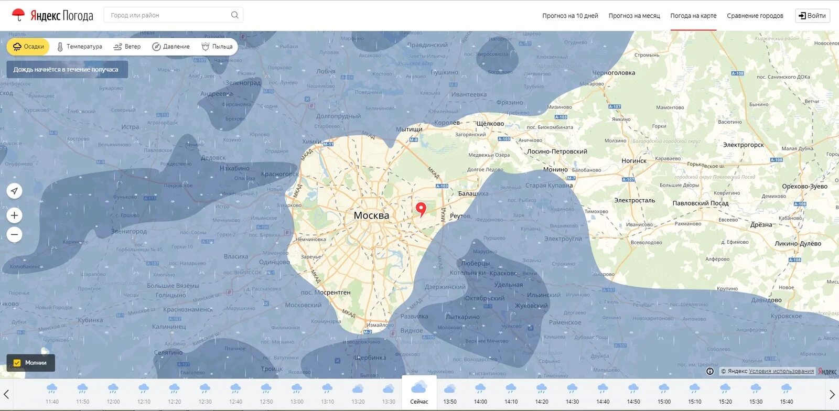Open Погода на карте tab
This screenshot has width=839, height=411.
pyautogui.click(x=693, y=16)
